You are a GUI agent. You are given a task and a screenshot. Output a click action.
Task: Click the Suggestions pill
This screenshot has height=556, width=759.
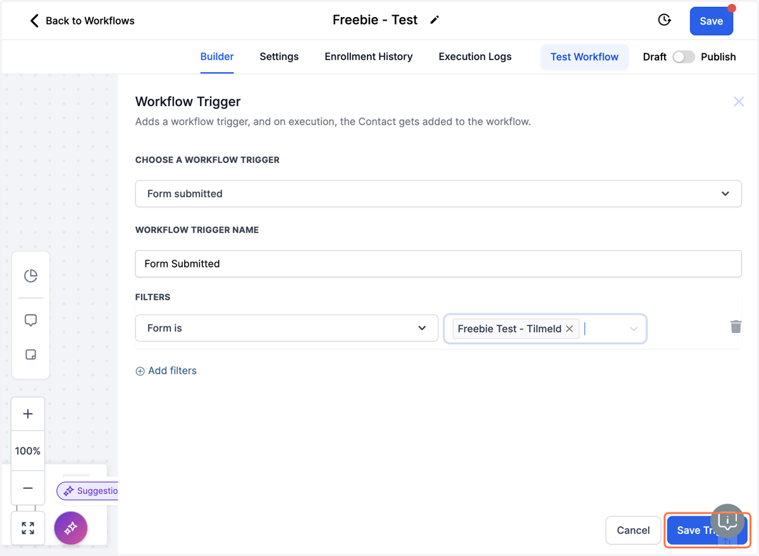89,491
